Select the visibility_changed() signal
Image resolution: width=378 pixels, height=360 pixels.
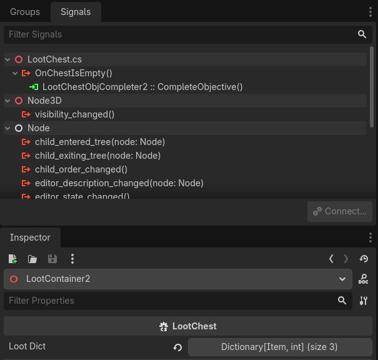74,114
